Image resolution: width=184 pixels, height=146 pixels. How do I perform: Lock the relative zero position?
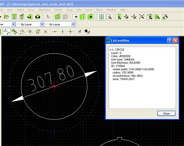[x=87, y=32]
